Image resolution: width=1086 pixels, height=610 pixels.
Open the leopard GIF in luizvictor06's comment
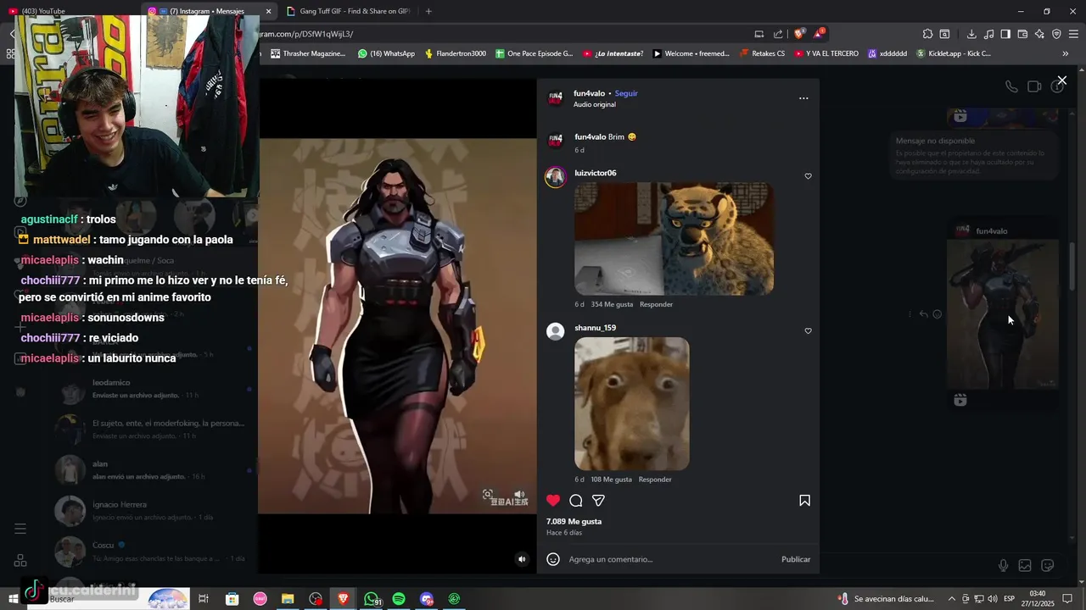point(674,239)
